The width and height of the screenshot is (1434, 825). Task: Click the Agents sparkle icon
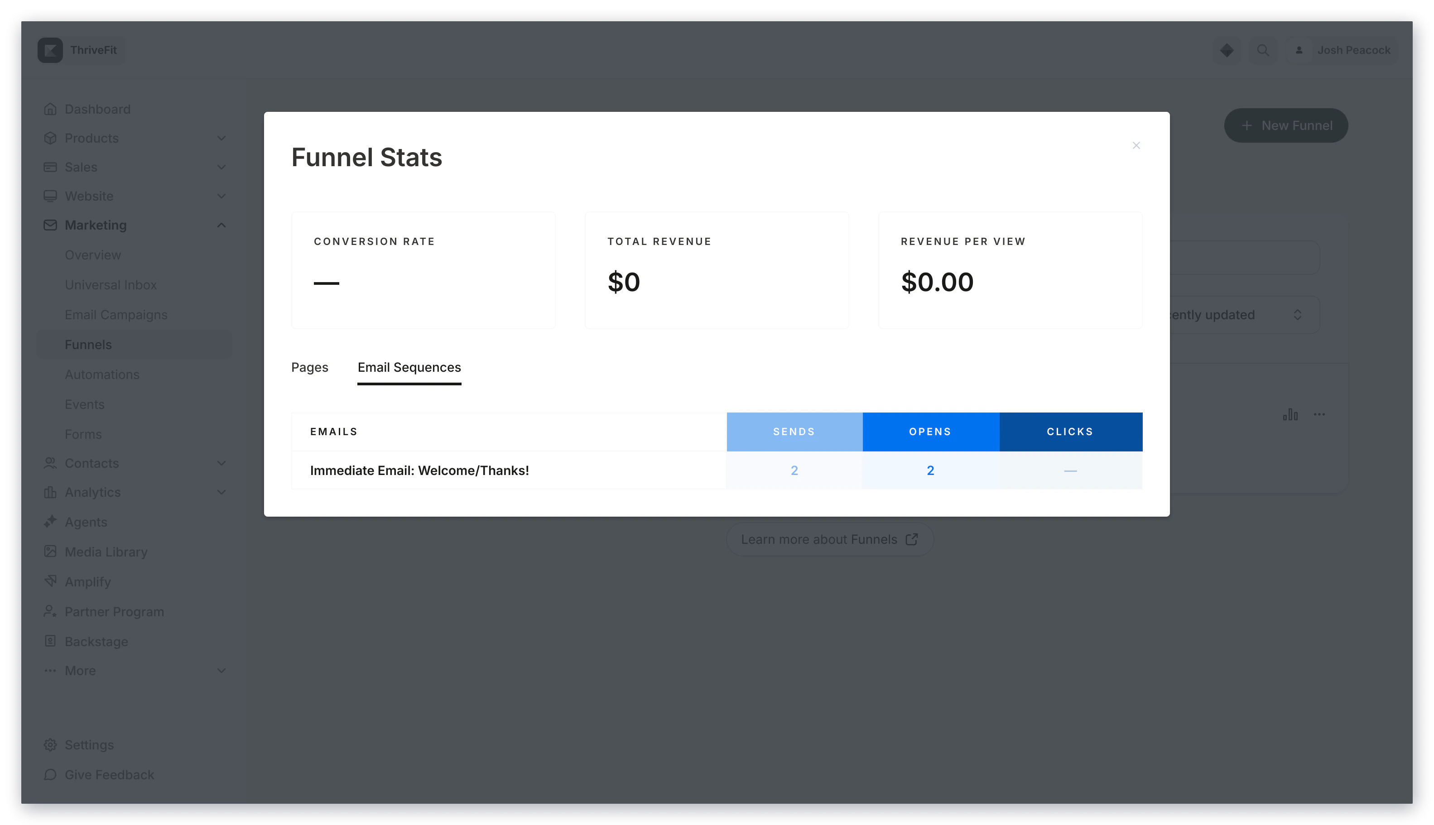50,521
